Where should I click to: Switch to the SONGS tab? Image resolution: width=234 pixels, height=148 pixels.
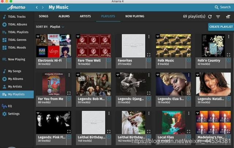[x=44, y=16]
